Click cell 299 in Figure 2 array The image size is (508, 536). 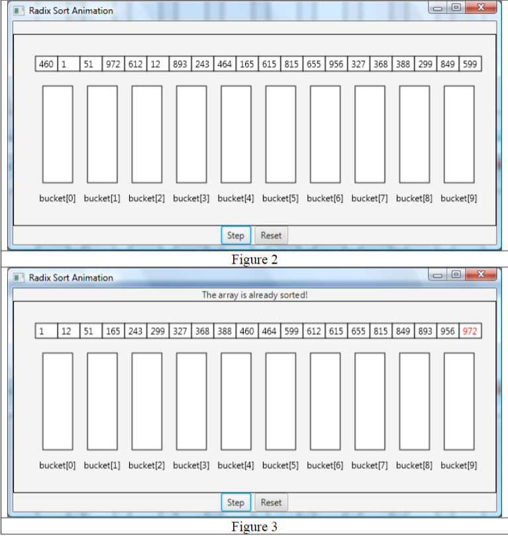click(x=425, y=64)
